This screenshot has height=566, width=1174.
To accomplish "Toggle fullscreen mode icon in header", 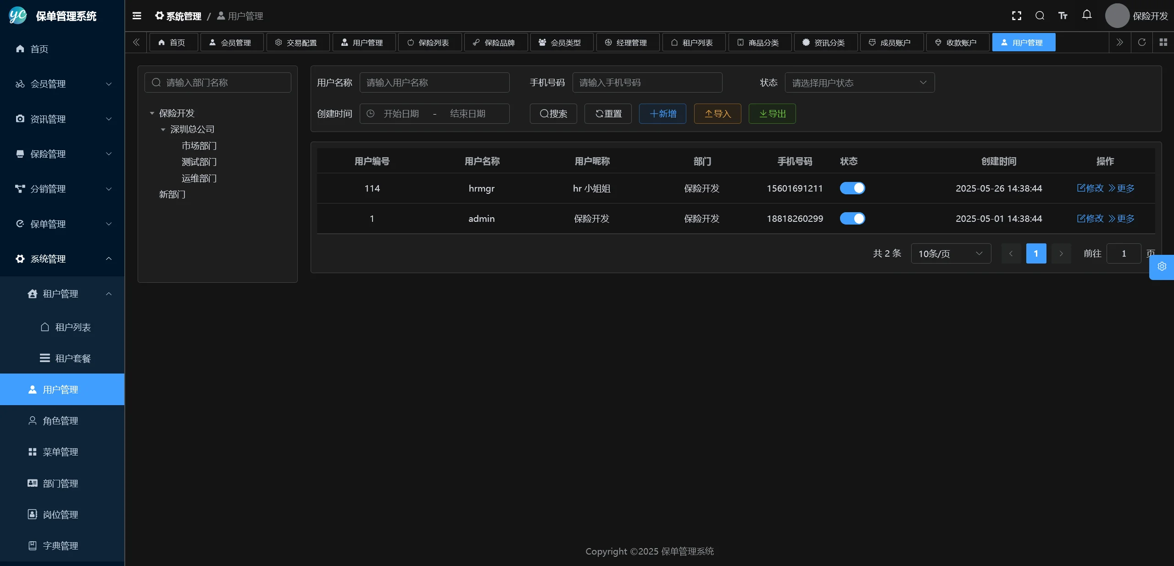I will pos(1016,16).
